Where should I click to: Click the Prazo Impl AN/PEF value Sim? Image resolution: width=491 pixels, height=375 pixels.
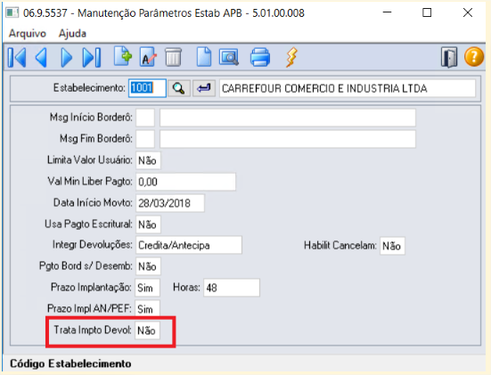[148, 309]
